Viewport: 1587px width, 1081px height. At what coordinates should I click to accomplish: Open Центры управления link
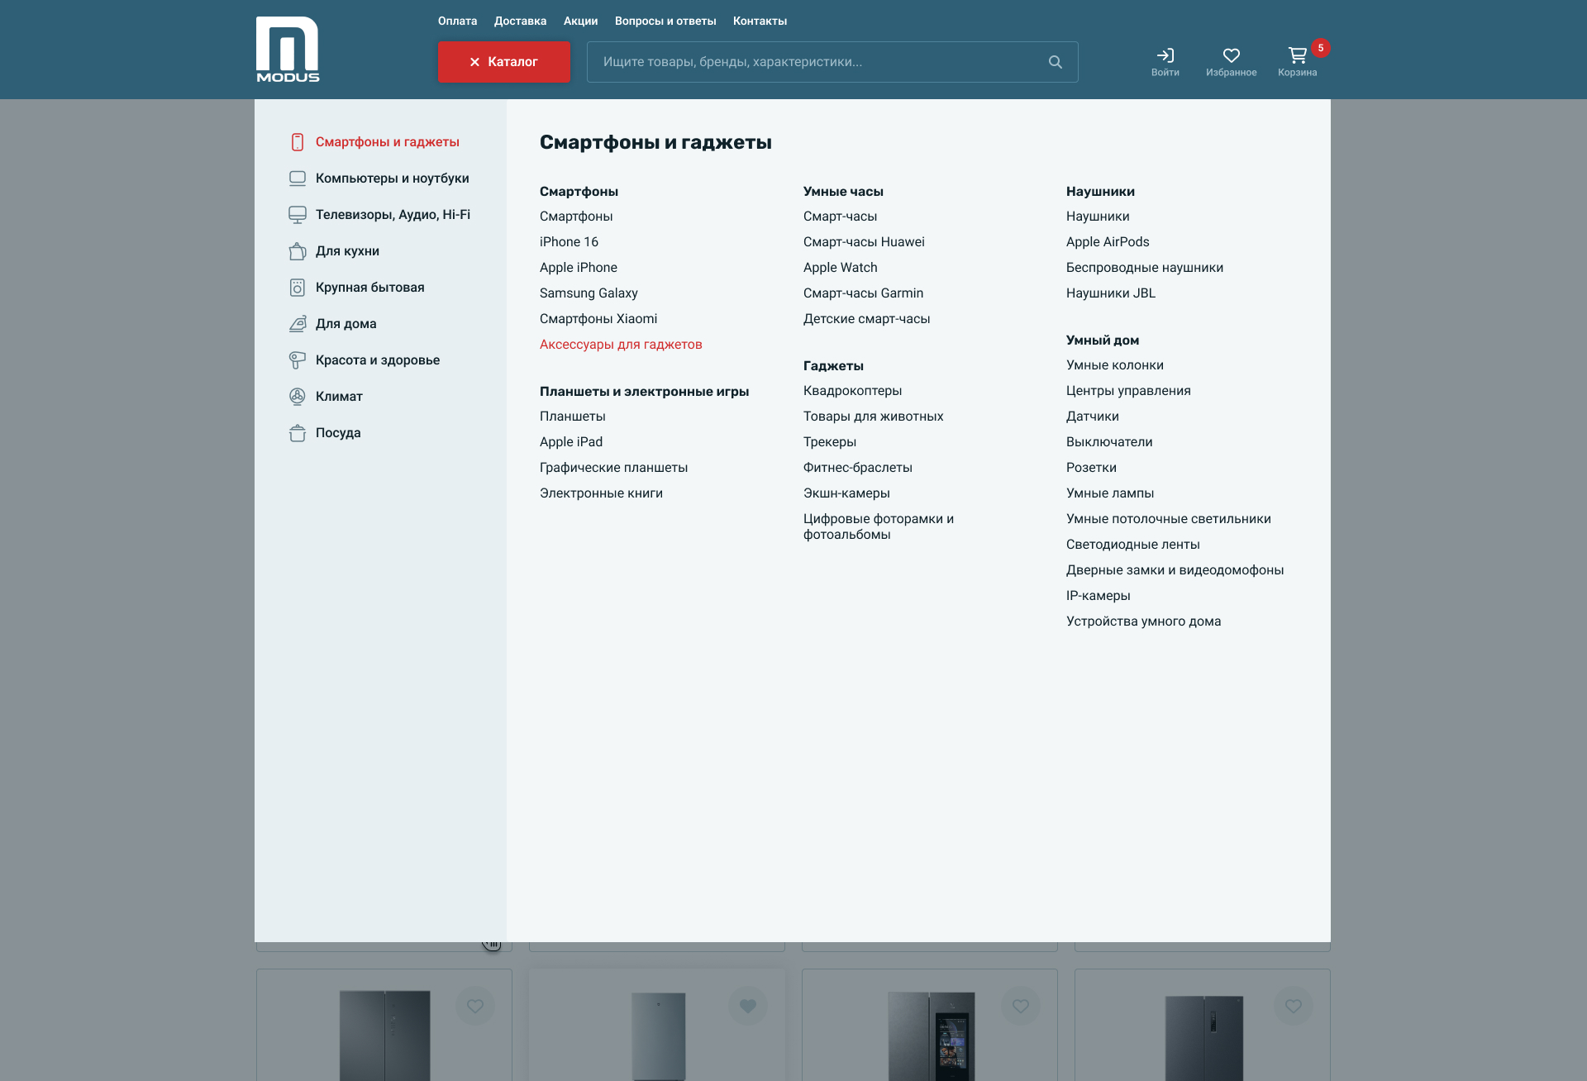click(1128, 391)
